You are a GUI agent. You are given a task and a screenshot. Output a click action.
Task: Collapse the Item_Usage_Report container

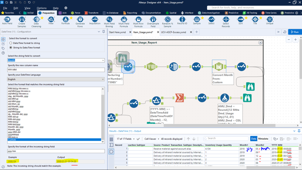[x=260, y=43]
